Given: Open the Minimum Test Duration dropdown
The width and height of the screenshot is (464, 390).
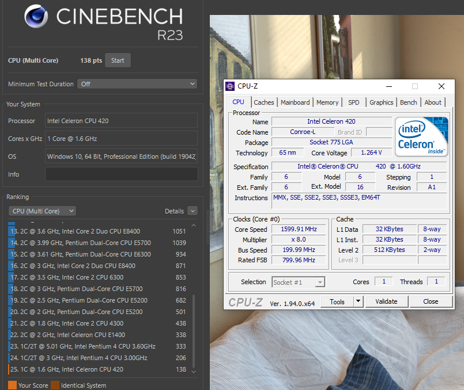Looking at the screenshot, I should (137, 84).
